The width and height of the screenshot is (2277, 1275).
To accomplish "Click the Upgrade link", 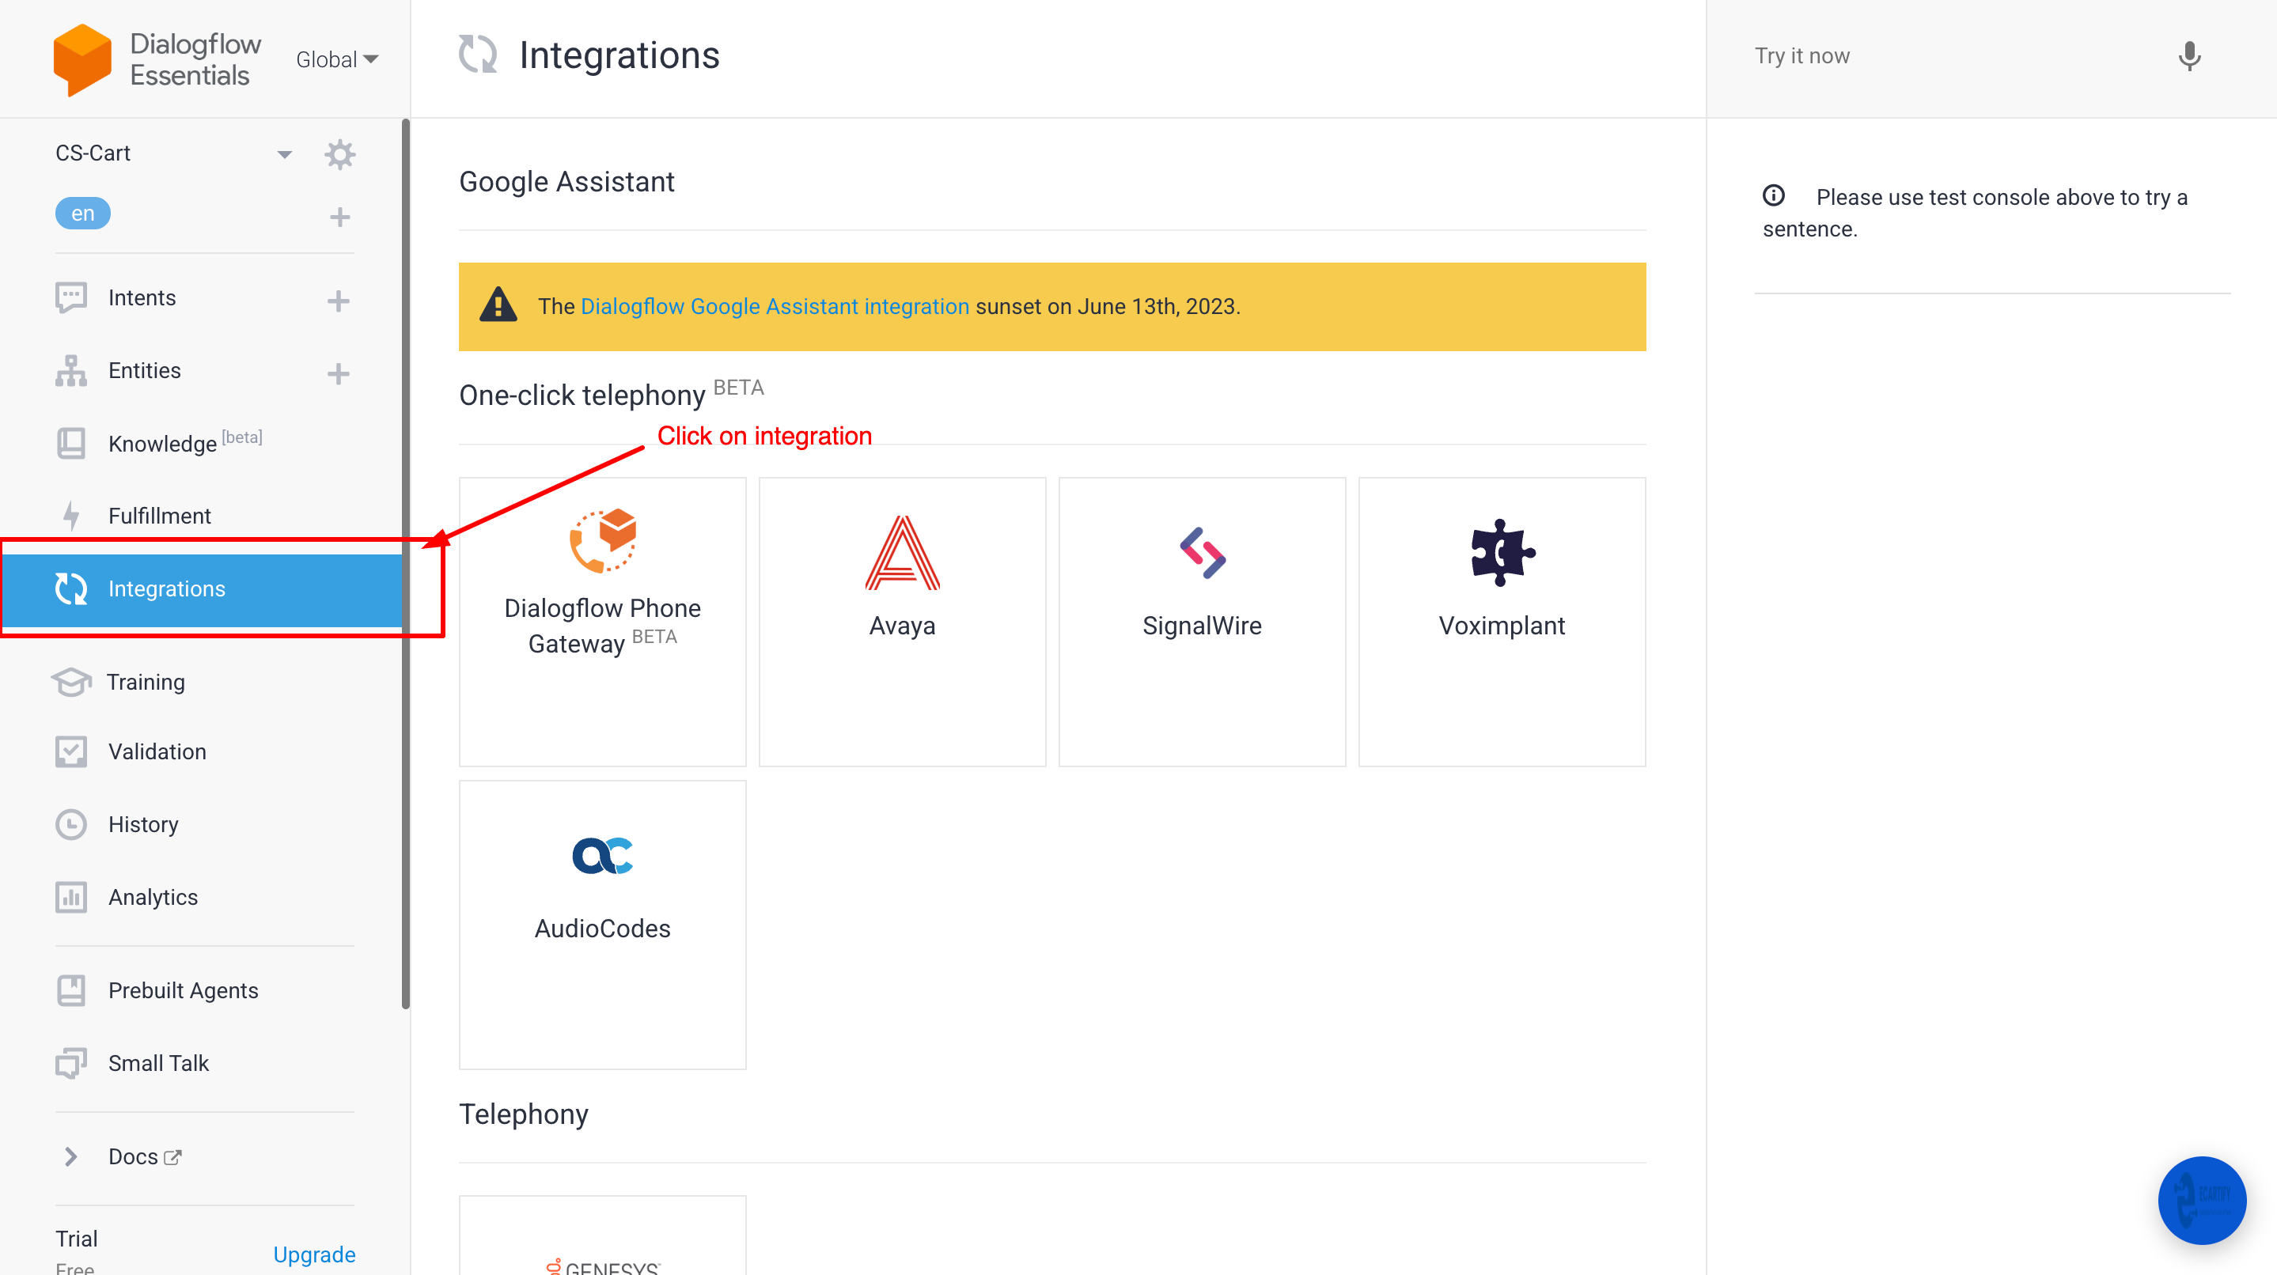I will point(314,1254).
